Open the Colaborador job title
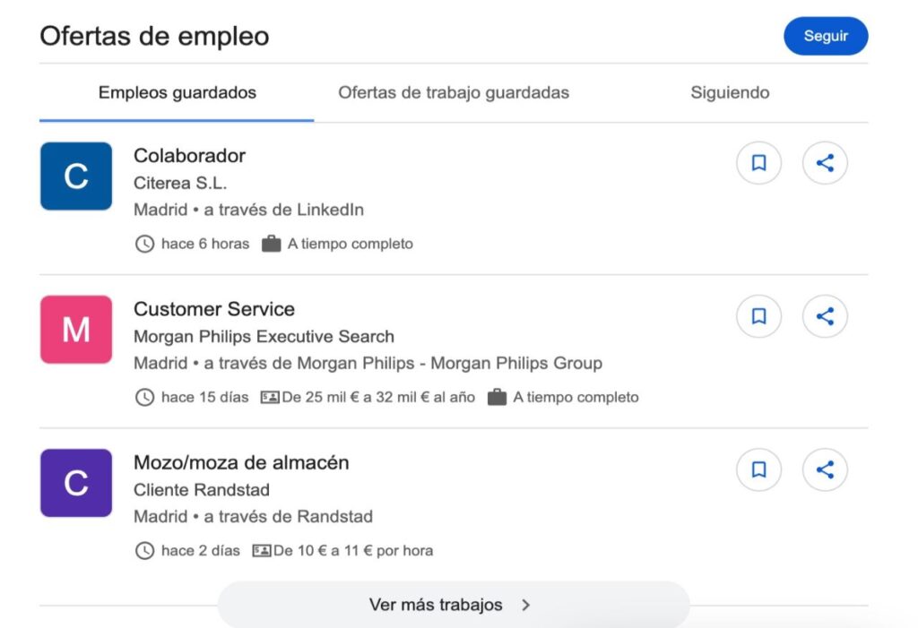Viewport: 918px width, 628px height. point(189,156)
